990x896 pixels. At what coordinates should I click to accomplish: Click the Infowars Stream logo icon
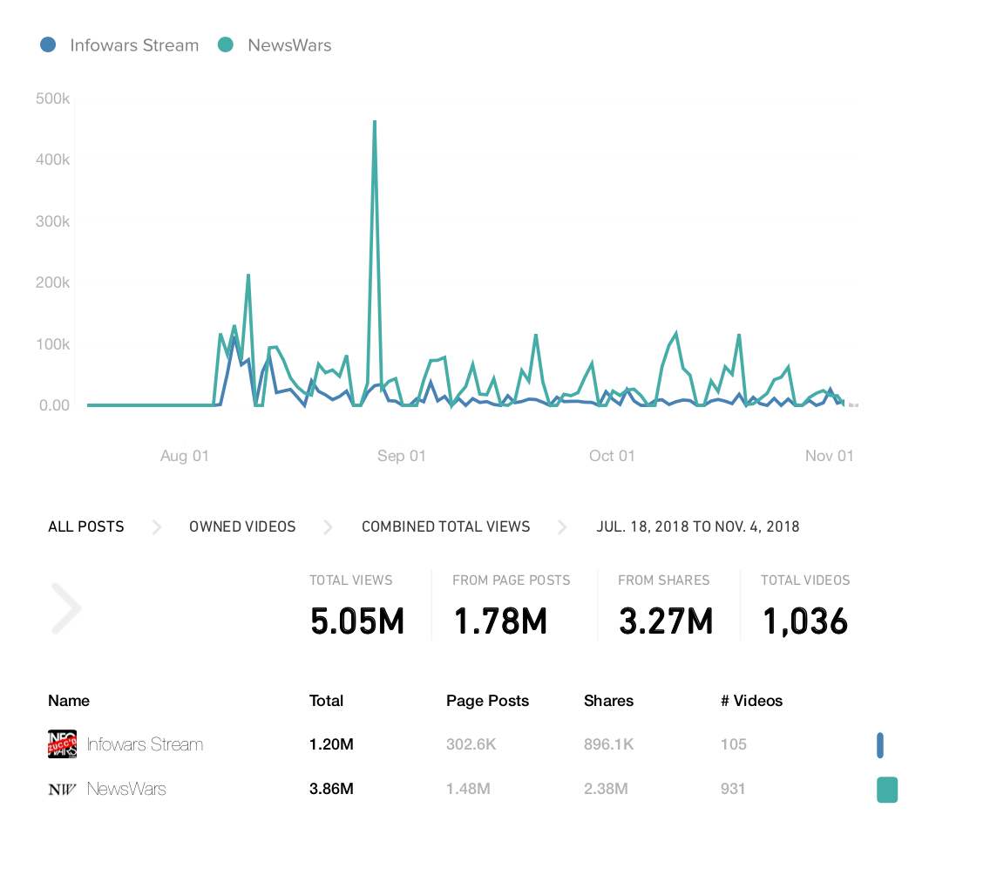pyautogui.click(x=63, y=743)
